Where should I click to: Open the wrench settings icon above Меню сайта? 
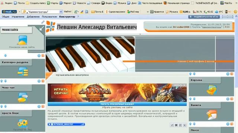tap(43, 22)
